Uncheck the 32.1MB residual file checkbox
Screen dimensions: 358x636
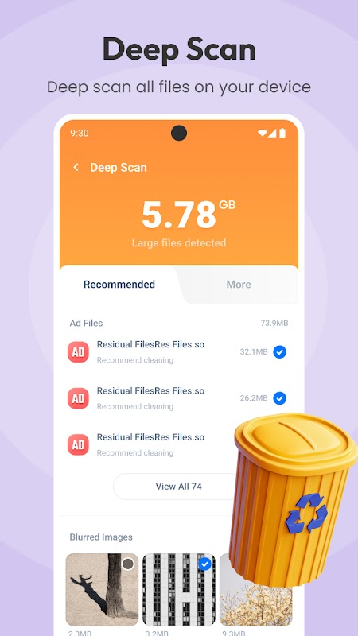click(x=280, y=351)
